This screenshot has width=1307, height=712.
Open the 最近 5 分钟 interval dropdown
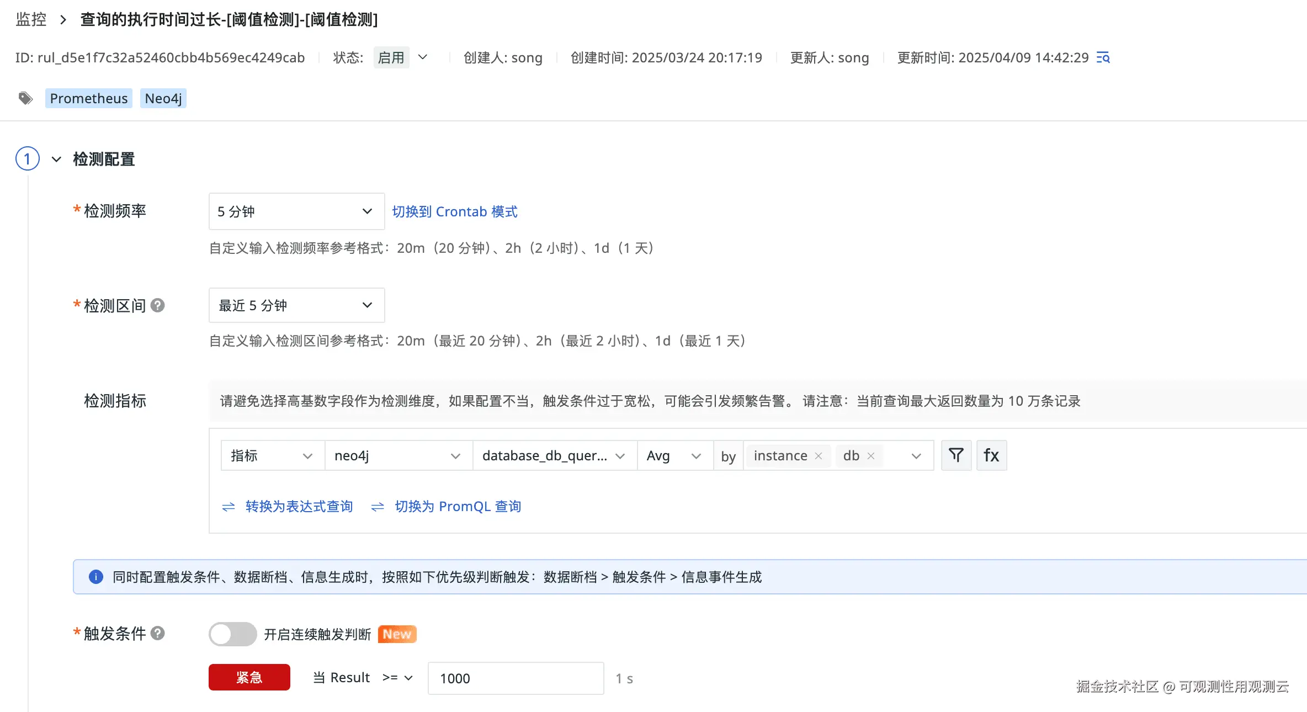(296, 305)
